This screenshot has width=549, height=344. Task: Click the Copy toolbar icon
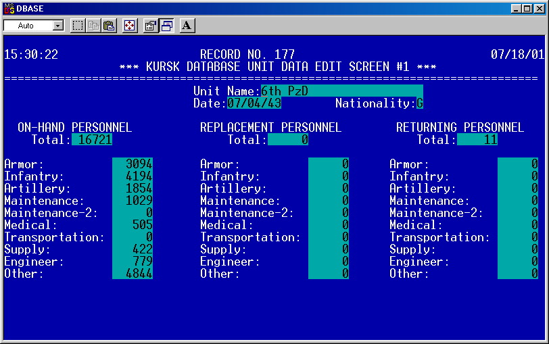pos(93,26)
